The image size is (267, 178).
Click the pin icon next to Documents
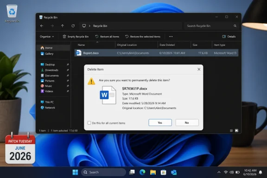pyautogui.click(x=68, y=76)
